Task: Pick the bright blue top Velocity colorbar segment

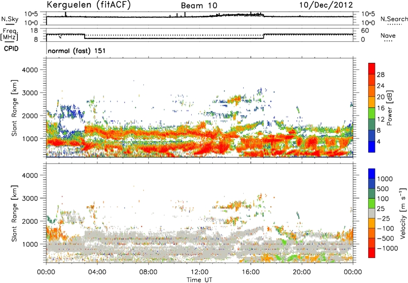Action: point(372,174)
